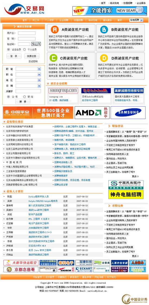The width and height of the screenshot is (149, 305).
Task: Open the saongroup.com company logo
Action: 63,91
